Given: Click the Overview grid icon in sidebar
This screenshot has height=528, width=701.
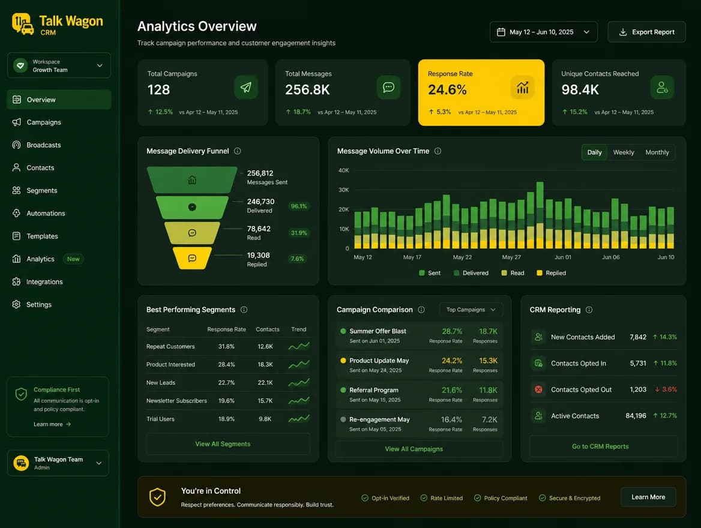Looking at the screenshot, I should tap(17, 100).
